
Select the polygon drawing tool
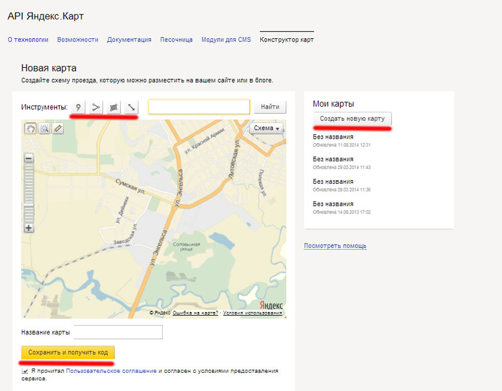pos(114,107)
